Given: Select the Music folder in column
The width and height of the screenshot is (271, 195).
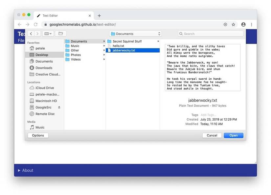Looking at the screenshot, I should point(85,46).
